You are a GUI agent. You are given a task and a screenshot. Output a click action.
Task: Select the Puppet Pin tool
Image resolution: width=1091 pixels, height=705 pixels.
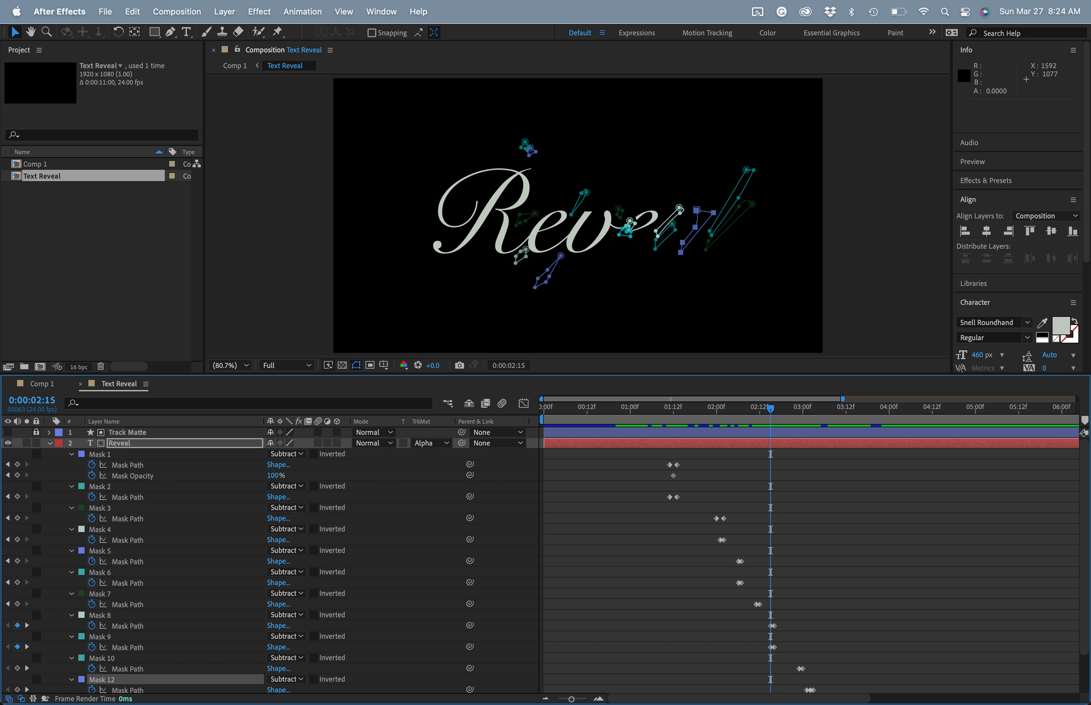point(277,32)
